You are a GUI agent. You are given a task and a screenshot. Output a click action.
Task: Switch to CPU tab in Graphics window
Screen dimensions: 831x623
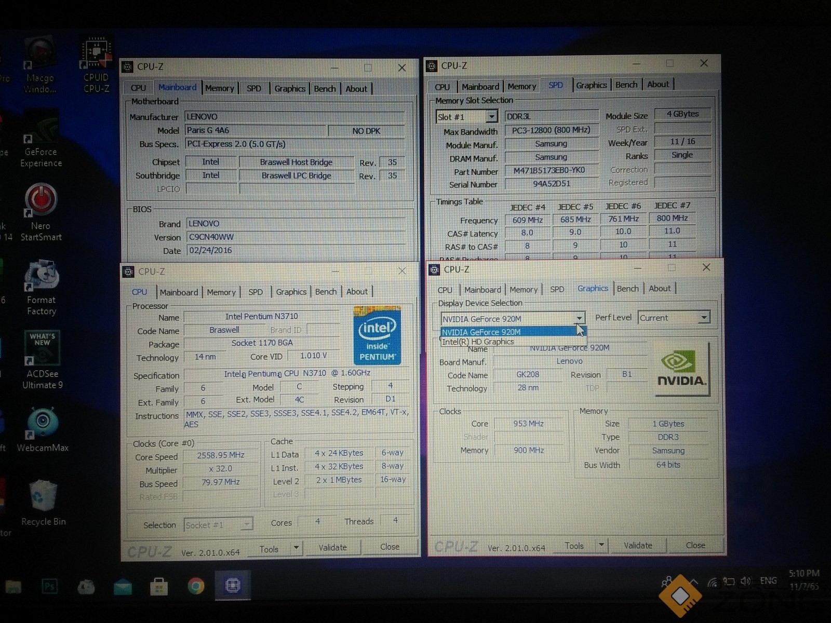tap(445, 290)
